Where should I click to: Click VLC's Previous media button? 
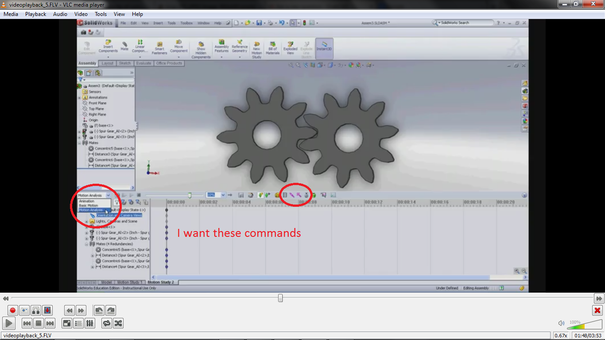(27, 323)
